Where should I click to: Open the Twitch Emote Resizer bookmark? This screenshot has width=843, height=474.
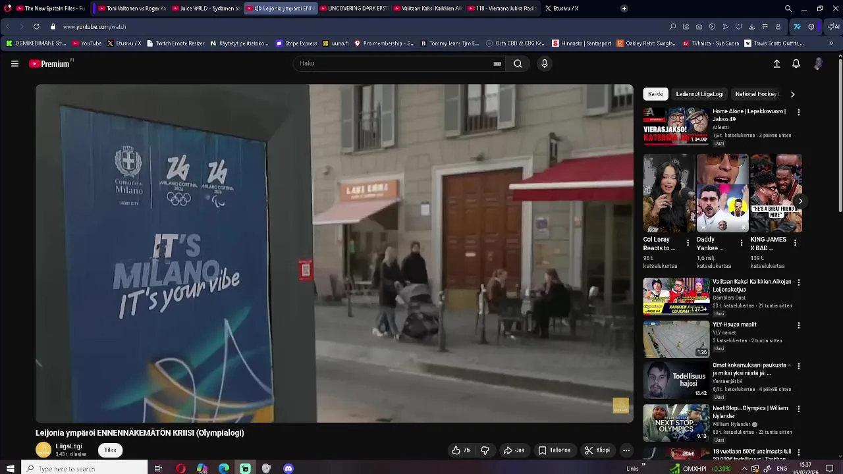[176, 43]
